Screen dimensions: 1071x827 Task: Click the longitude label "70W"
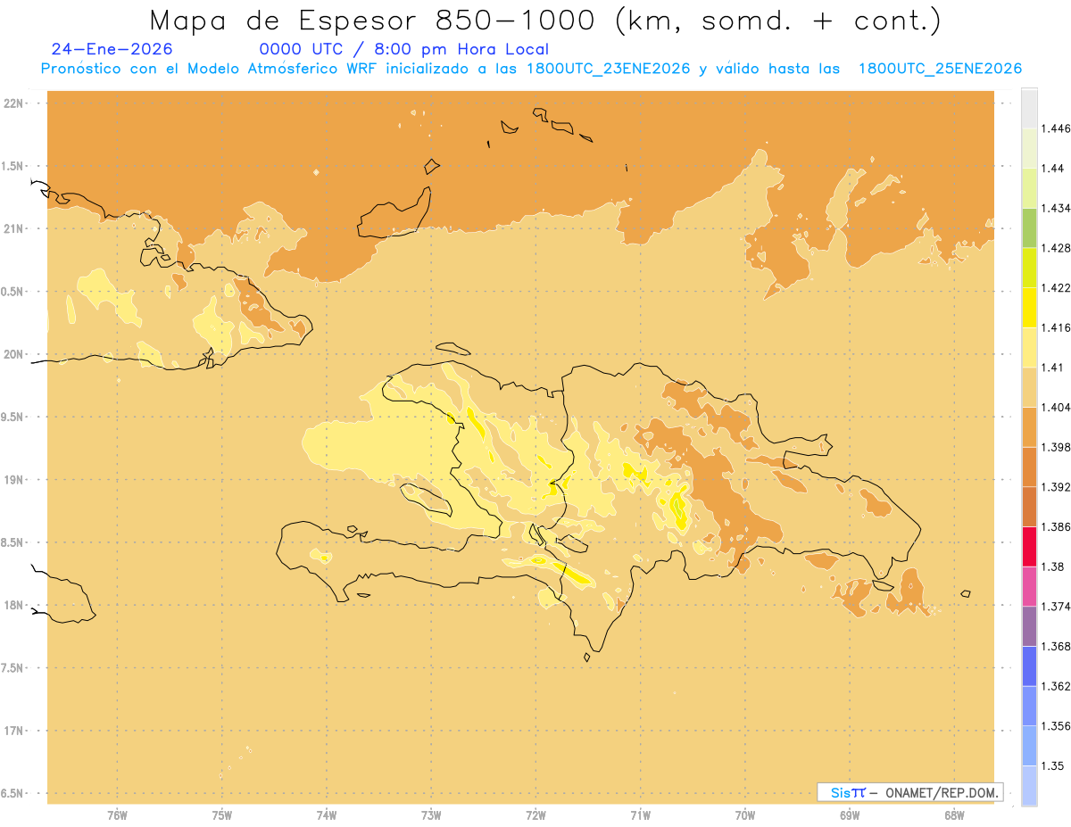click(x=745, y=815)
